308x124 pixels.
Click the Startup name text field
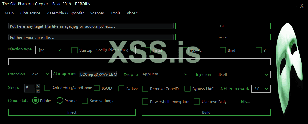click(x=98, y=74)
